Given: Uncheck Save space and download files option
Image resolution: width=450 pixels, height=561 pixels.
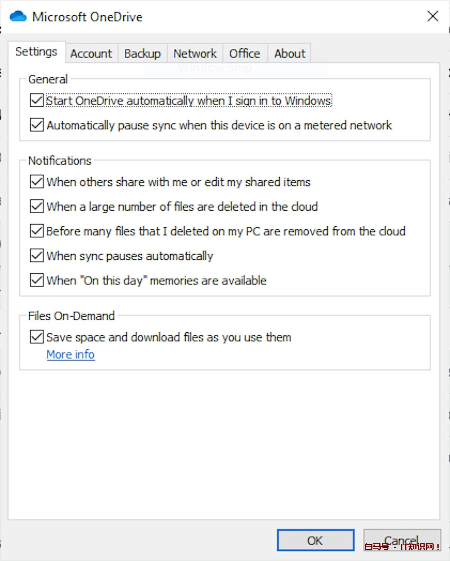Looking at the screenshot, I should (37, 337).
